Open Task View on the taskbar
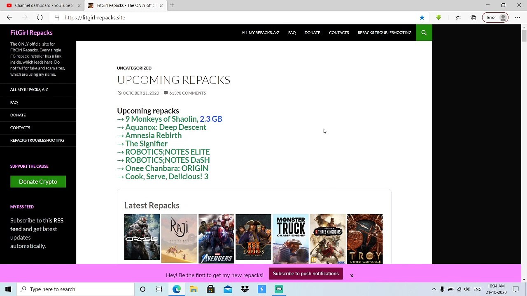The height and width of the screenshot is (296, 527). coord(159,289)
